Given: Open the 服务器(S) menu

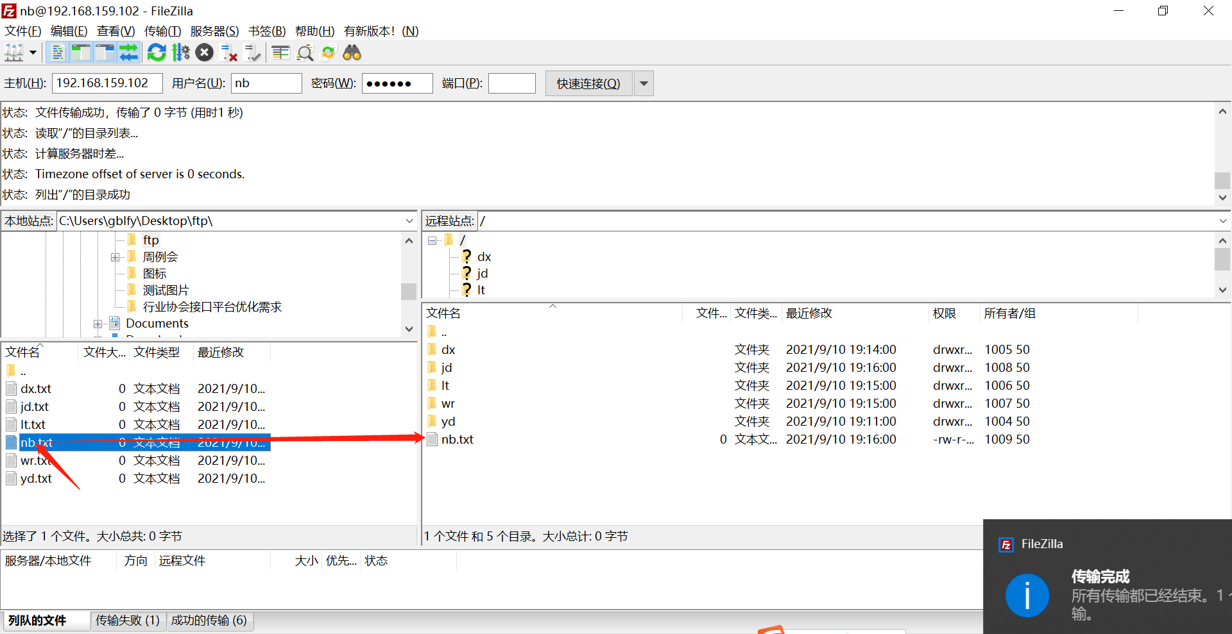Looking at the screenshot, I should point(214,31).
